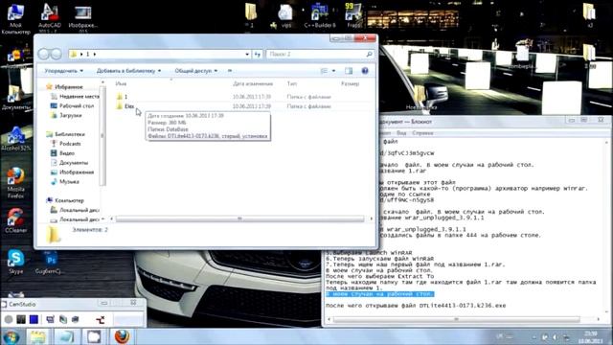613x345 pixels.
Task: Click the highlighted line in Notepad
Action: coord(379,294)
